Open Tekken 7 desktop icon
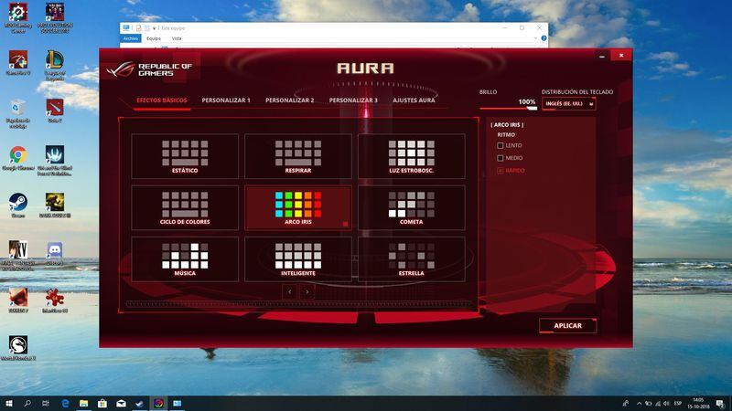The height and width of the screenshot is (411, 732). pyautogui.click(x=18, y=300)
